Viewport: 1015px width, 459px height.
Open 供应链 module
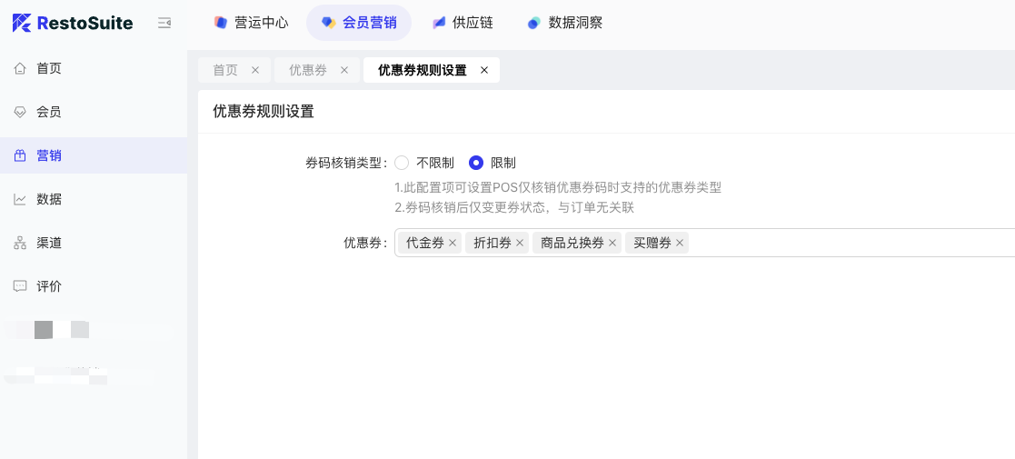coord(463,23)
